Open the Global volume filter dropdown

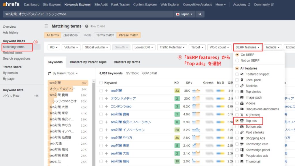96,47
